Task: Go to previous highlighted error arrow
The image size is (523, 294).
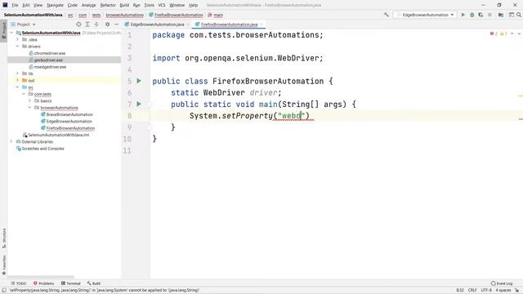Action: 512,33
